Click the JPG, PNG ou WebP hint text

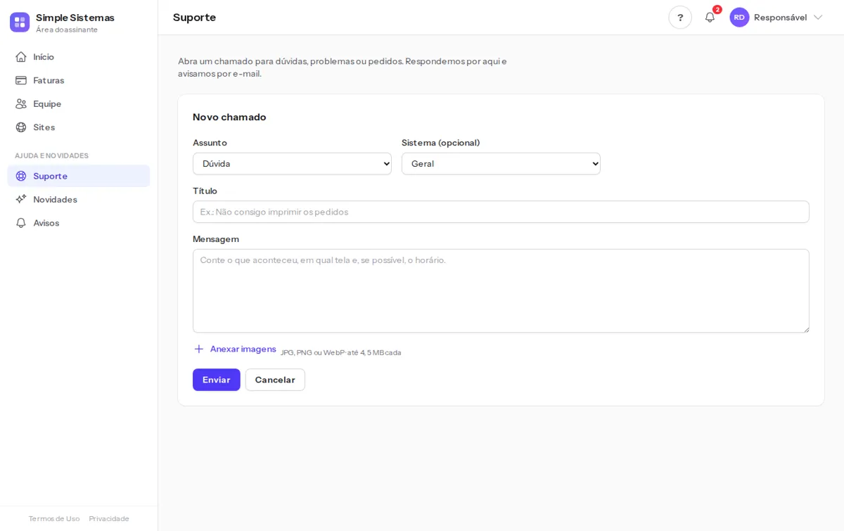click(x=340, y=352)
